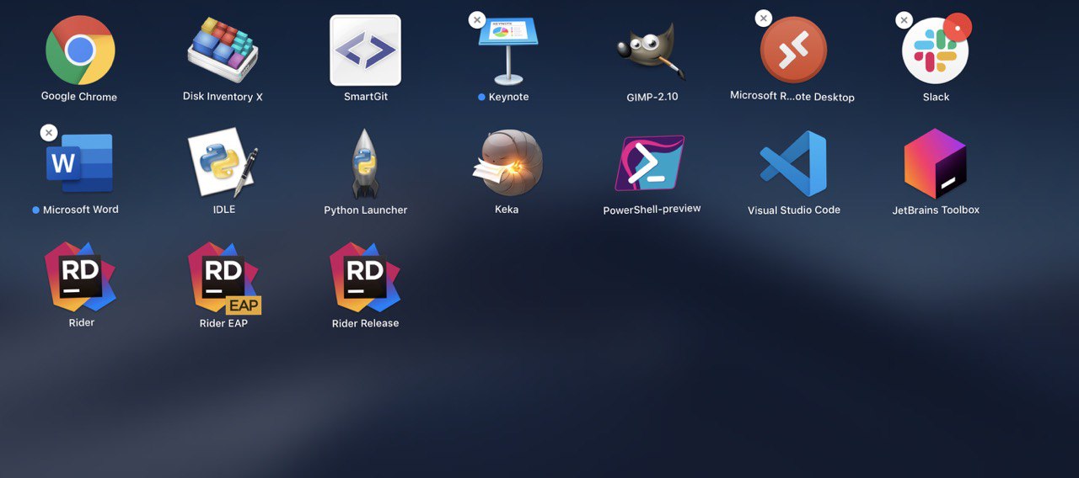Click the "Microsoft R...ote Desktop" label

pyautogui.click(x=792, y=97)
